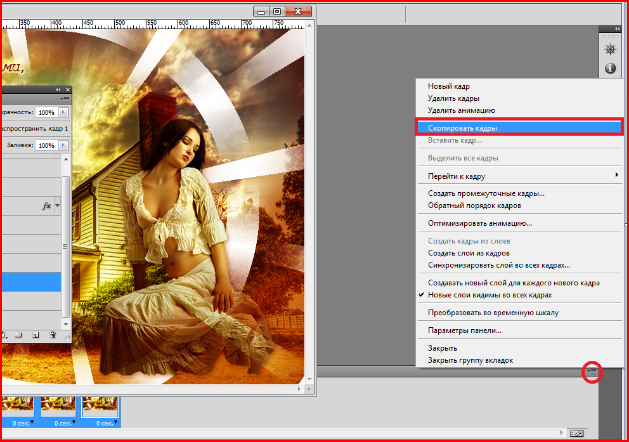629x442 pixels.
Task: Close the floating Layers panel
Action: [x=68, y=90]
